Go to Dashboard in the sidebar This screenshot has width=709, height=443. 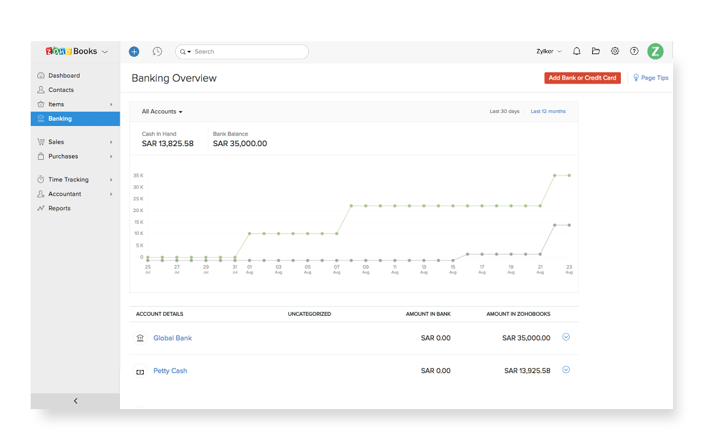[64, 76]
